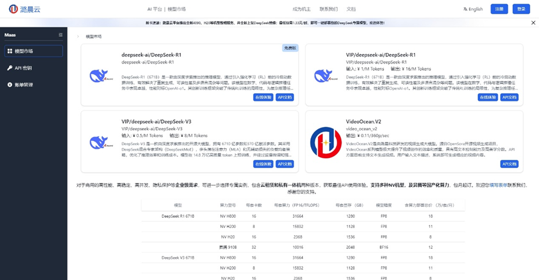Click the whale logo on the VIP DeepSeek-V3 card
The height and width of the screenshot is (280, 539).
[101, 142]
